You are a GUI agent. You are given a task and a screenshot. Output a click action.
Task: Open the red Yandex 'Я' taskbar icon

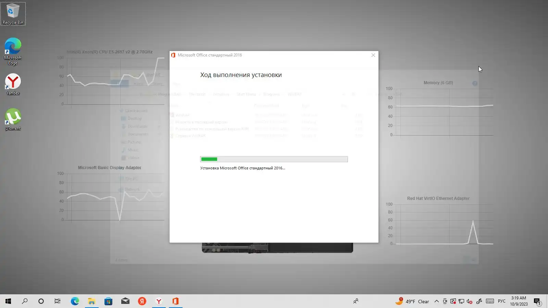[x=142, y=301]
